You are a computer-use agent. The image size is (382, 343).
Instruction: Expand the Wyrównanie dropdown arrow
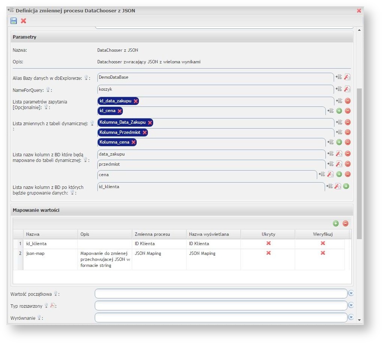pos(351,318)
